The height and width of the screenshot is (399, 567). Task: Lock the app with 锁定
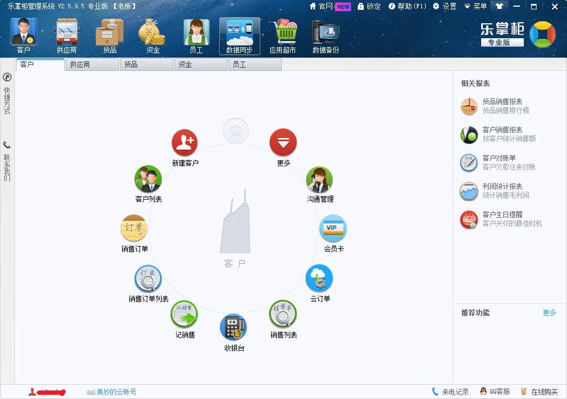click(369, 7)
